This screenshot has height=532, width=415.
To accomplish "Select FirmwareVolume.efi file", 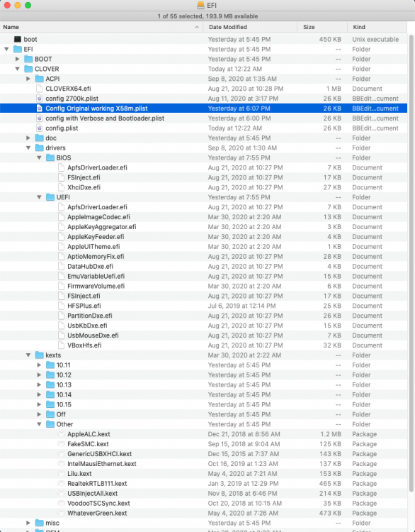I will pyautogui.click(x=203, y=286).
